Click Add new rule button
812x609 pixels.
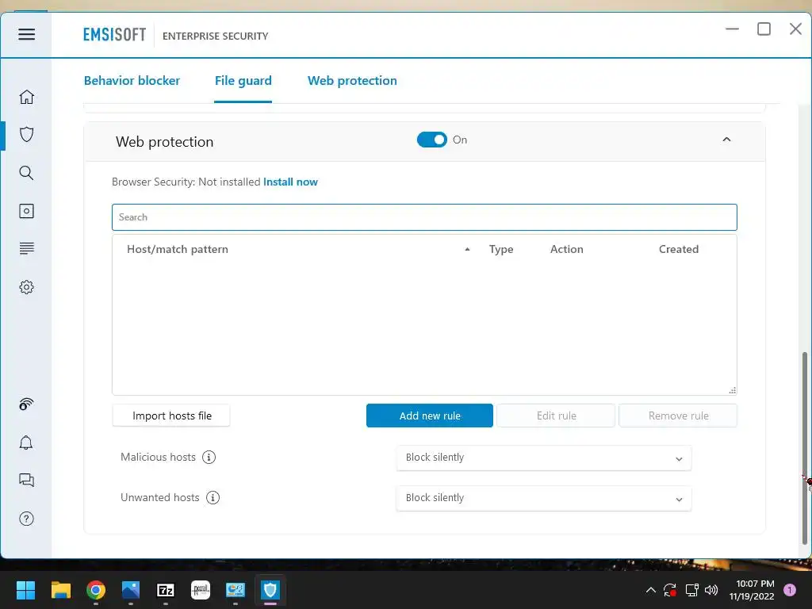429,416
